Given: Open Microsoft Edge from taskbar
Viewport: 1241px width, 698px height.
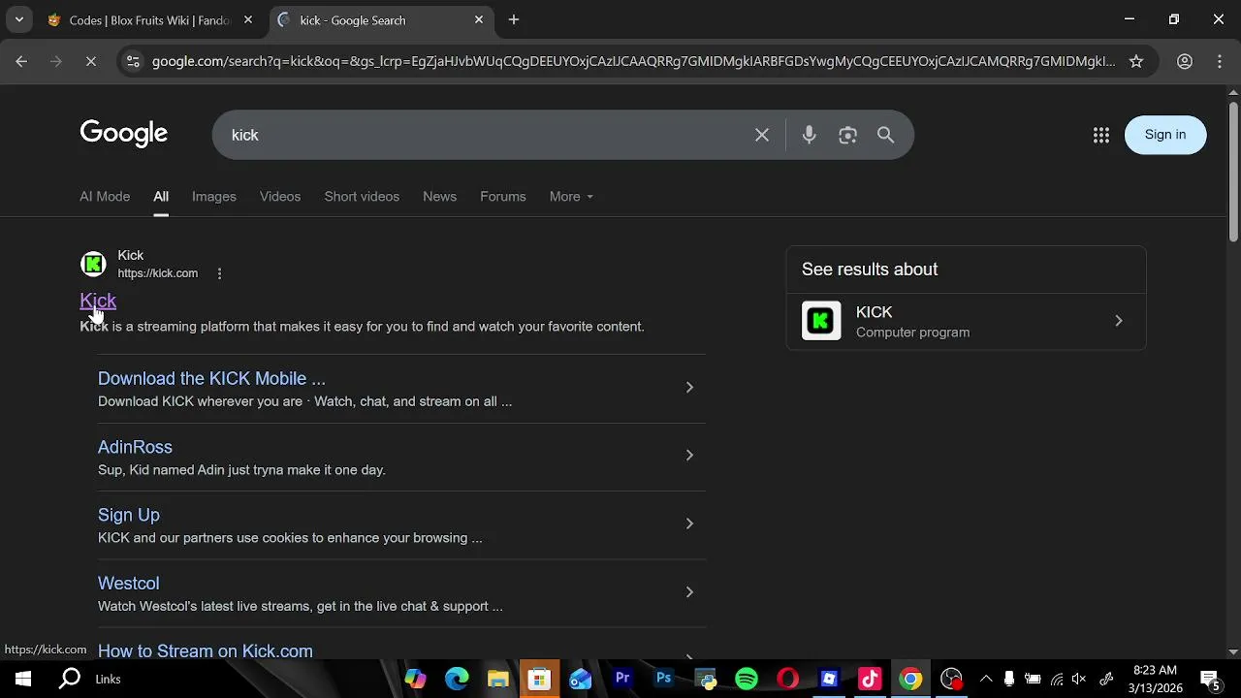Looking at the screenshot, I should click(x=457, y=679).
